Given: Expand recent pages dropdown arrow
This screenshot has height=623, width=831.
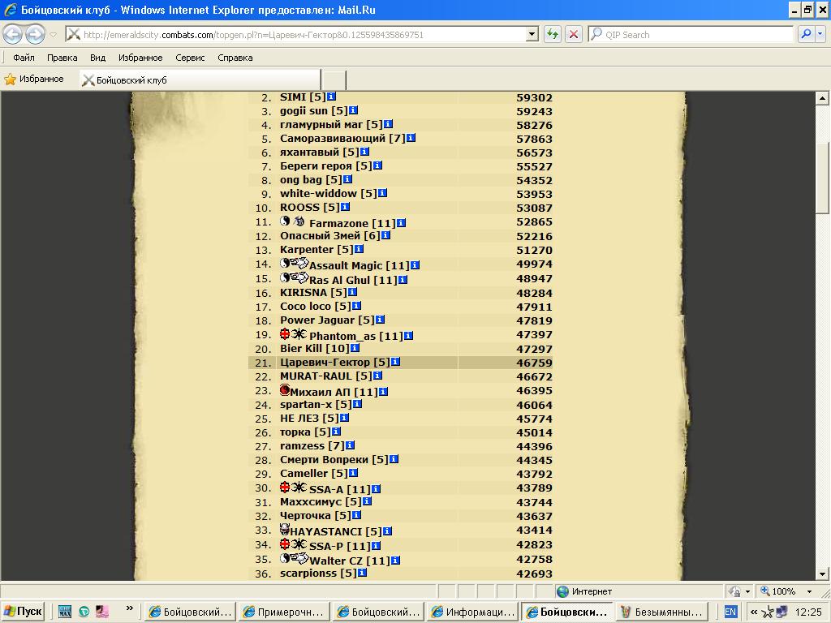Looking at the screenshot, I should tap(53, 35).
